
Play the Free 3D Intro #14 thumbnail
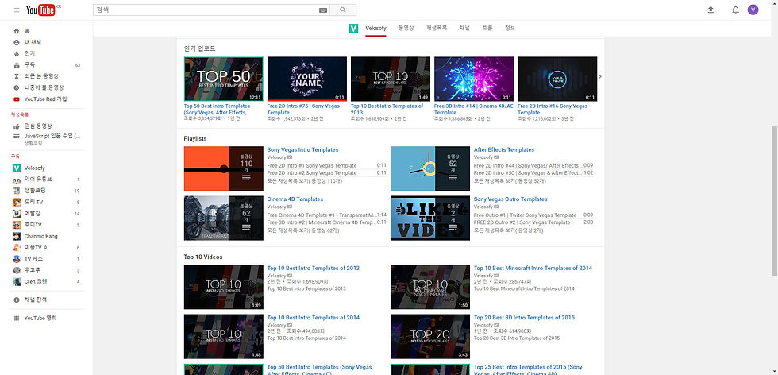[474, 79]
